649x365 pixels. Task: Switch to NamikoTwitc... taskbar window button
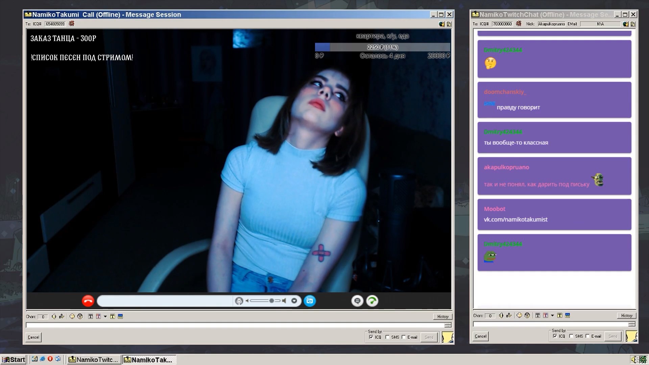[x=94, y=360]
